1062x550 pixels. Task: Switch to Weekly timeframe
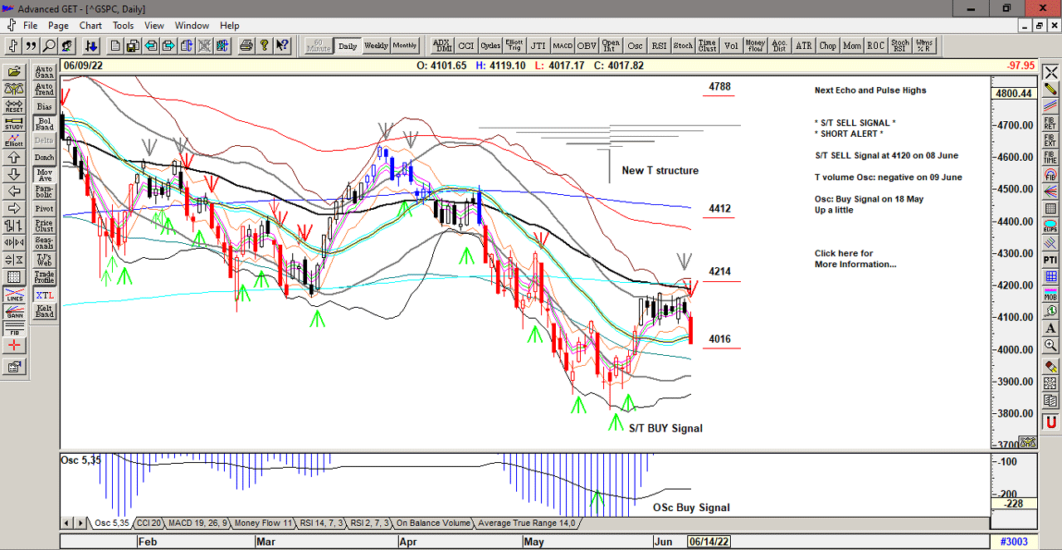pyautogui.click(x=376, y=46)
